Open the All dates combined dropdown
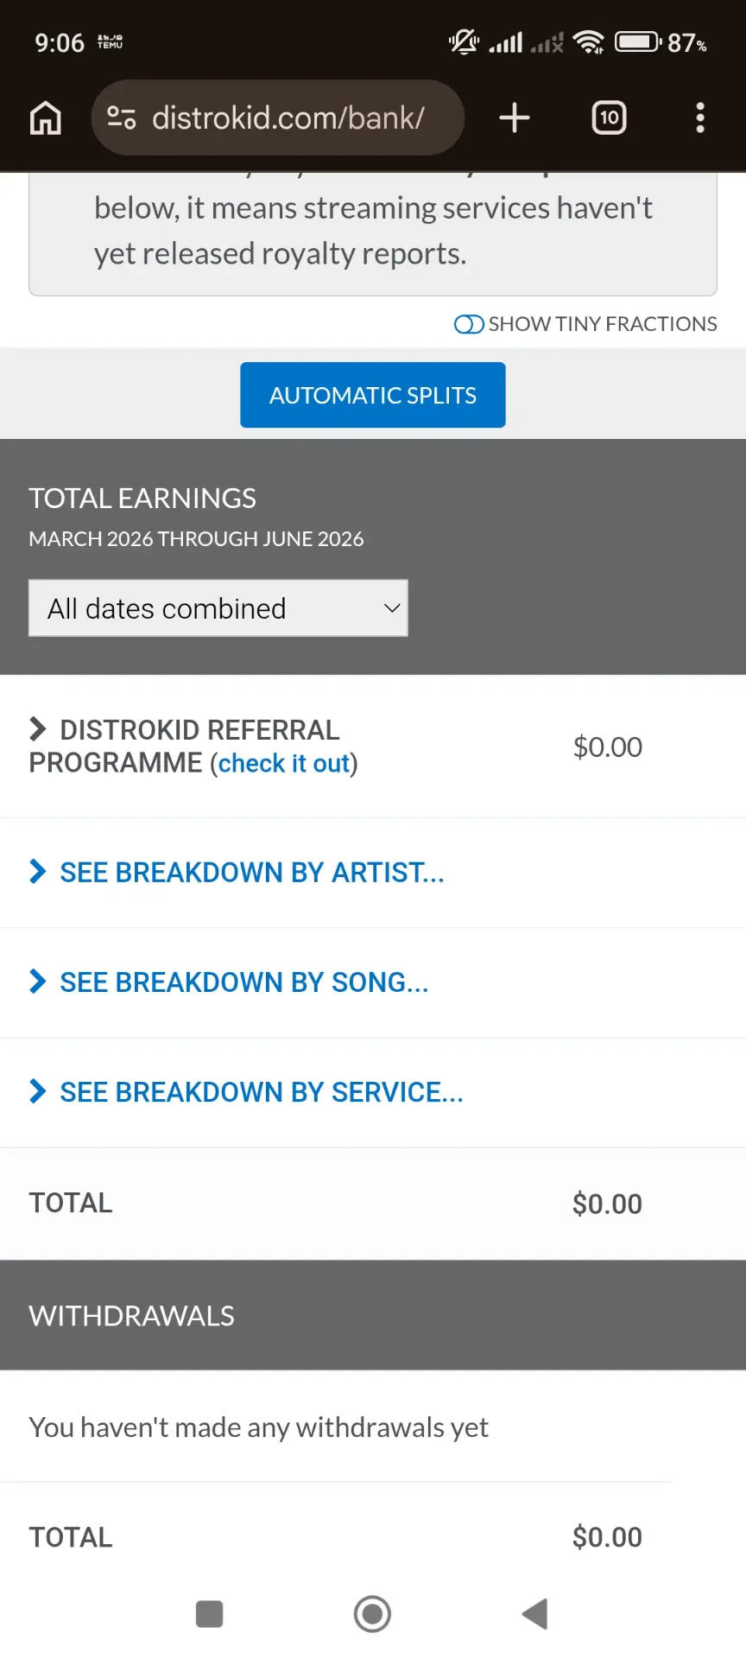 (x=218, y=608)
